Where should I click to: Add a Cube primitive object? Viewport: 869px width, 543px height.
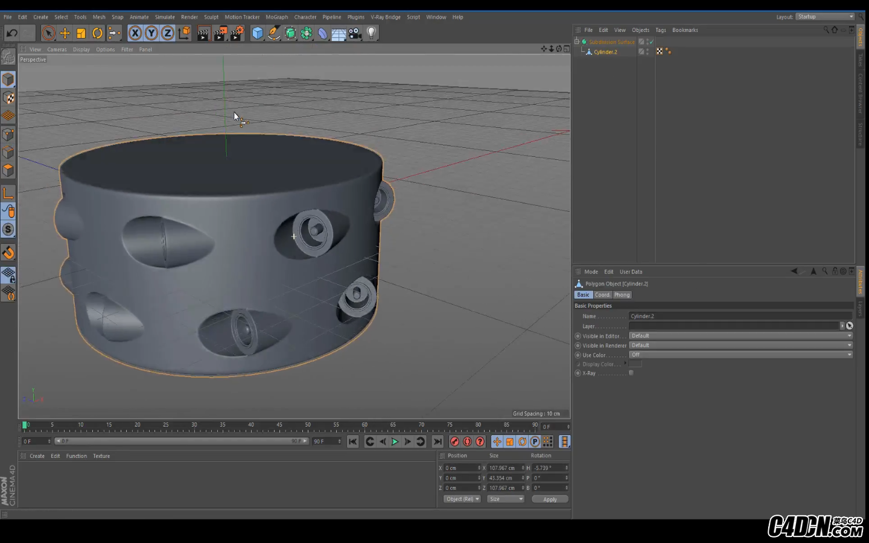pyautogui.click(x=258, y=33)
